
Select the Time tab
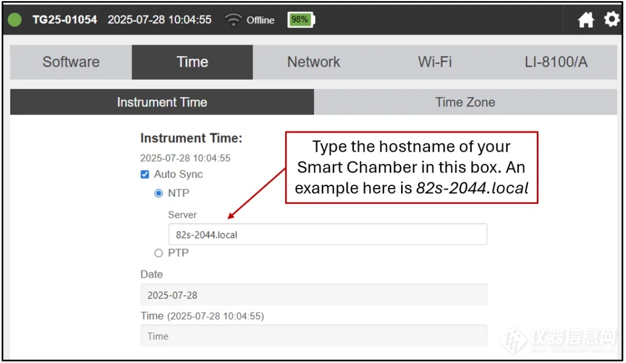click(x=192, y=63)
